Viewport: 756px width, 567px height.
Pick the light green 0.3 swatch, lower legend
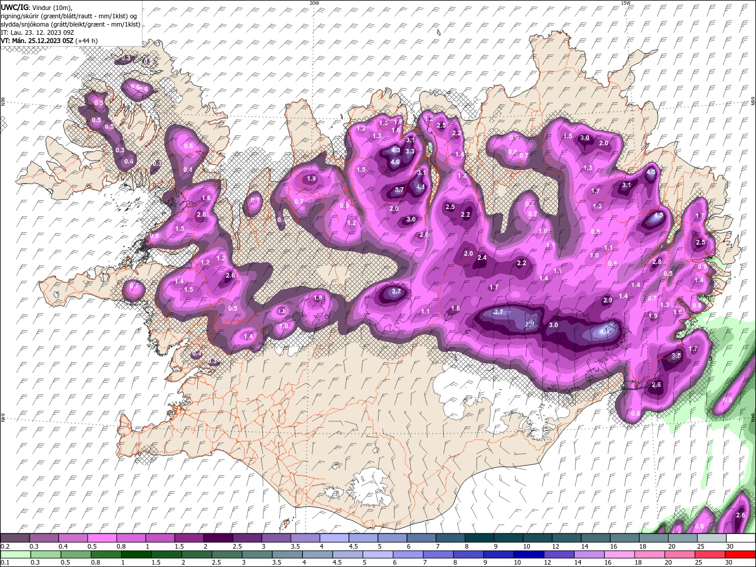pos(46,554)
